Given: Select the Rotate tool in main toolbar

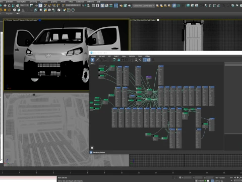Looking at the screenshot, I should pos(9,6).
